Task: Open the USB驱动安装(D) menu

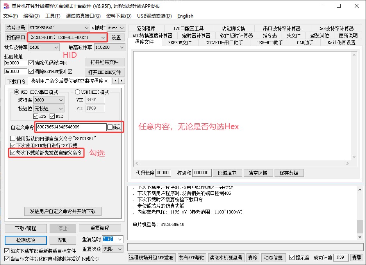Action: click(154, 16)
